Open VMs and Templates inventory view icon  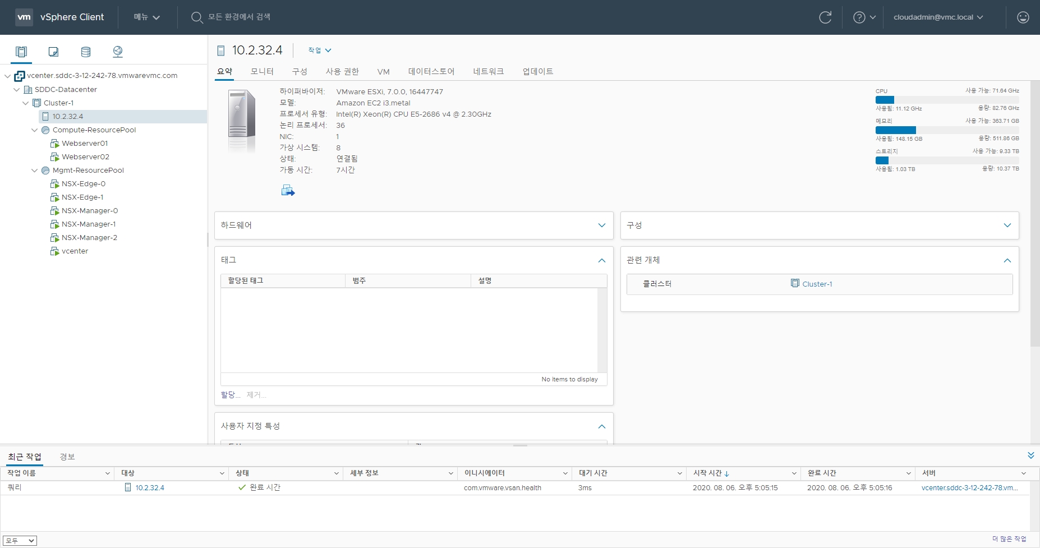53,52
